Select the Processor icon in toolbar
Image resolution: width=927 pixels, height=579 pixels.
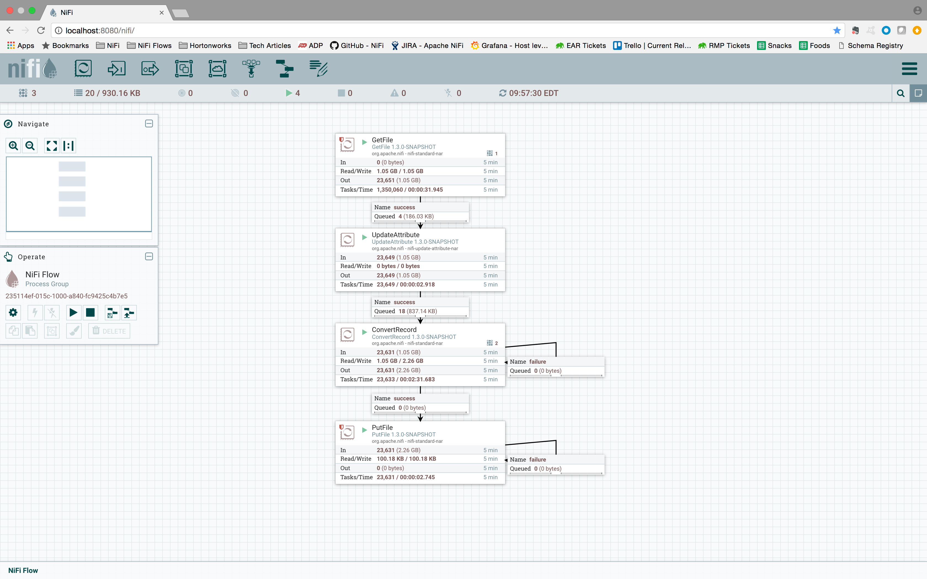(x=83, y=69)
